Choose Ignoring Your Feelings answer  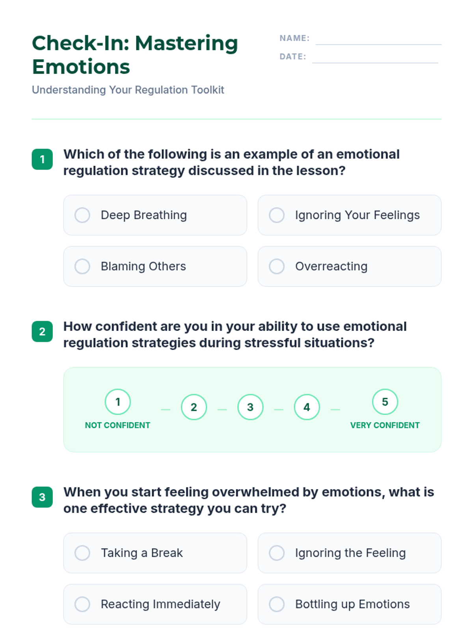pyautogui.click(x=277, y=215)
